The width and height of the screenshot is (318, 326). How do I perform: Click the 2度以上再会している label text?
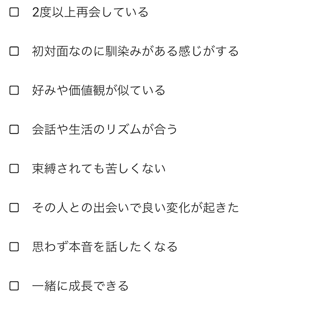coord(90,12)
